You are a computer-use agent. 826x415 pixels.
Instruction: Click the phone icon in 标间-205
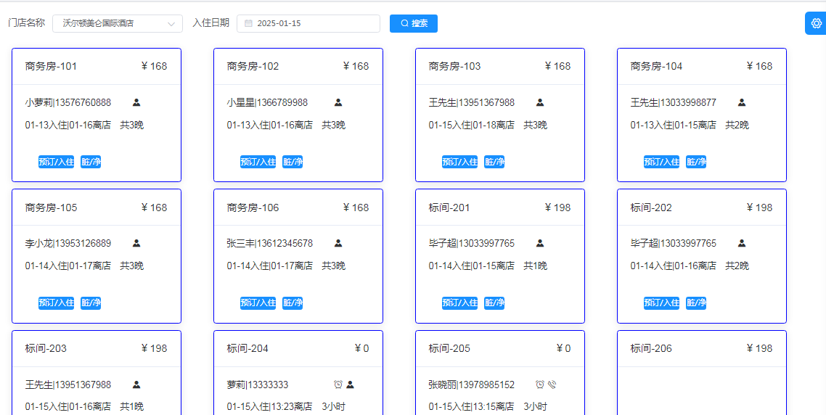552,385
